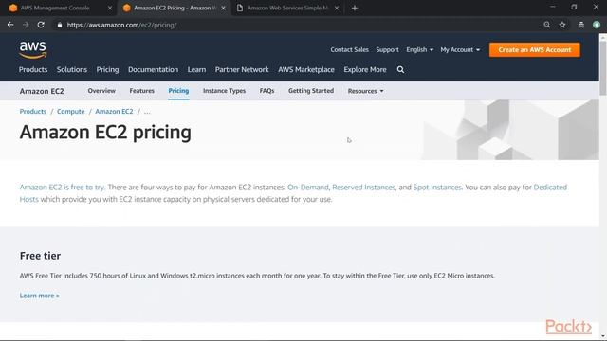Click the green profile avatar icon
The height and width of the screenshot is (341, 607).
point(597,25)
